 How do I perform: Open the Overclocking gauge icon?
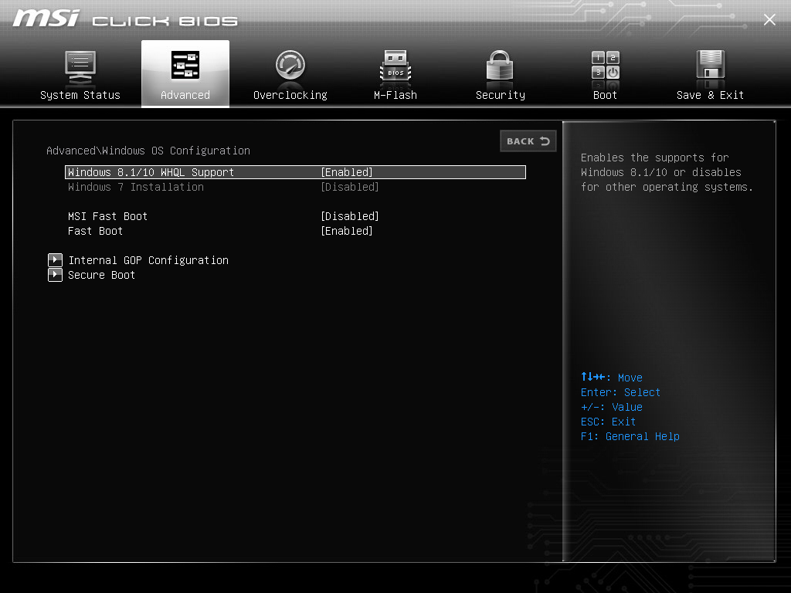[290, 65]
